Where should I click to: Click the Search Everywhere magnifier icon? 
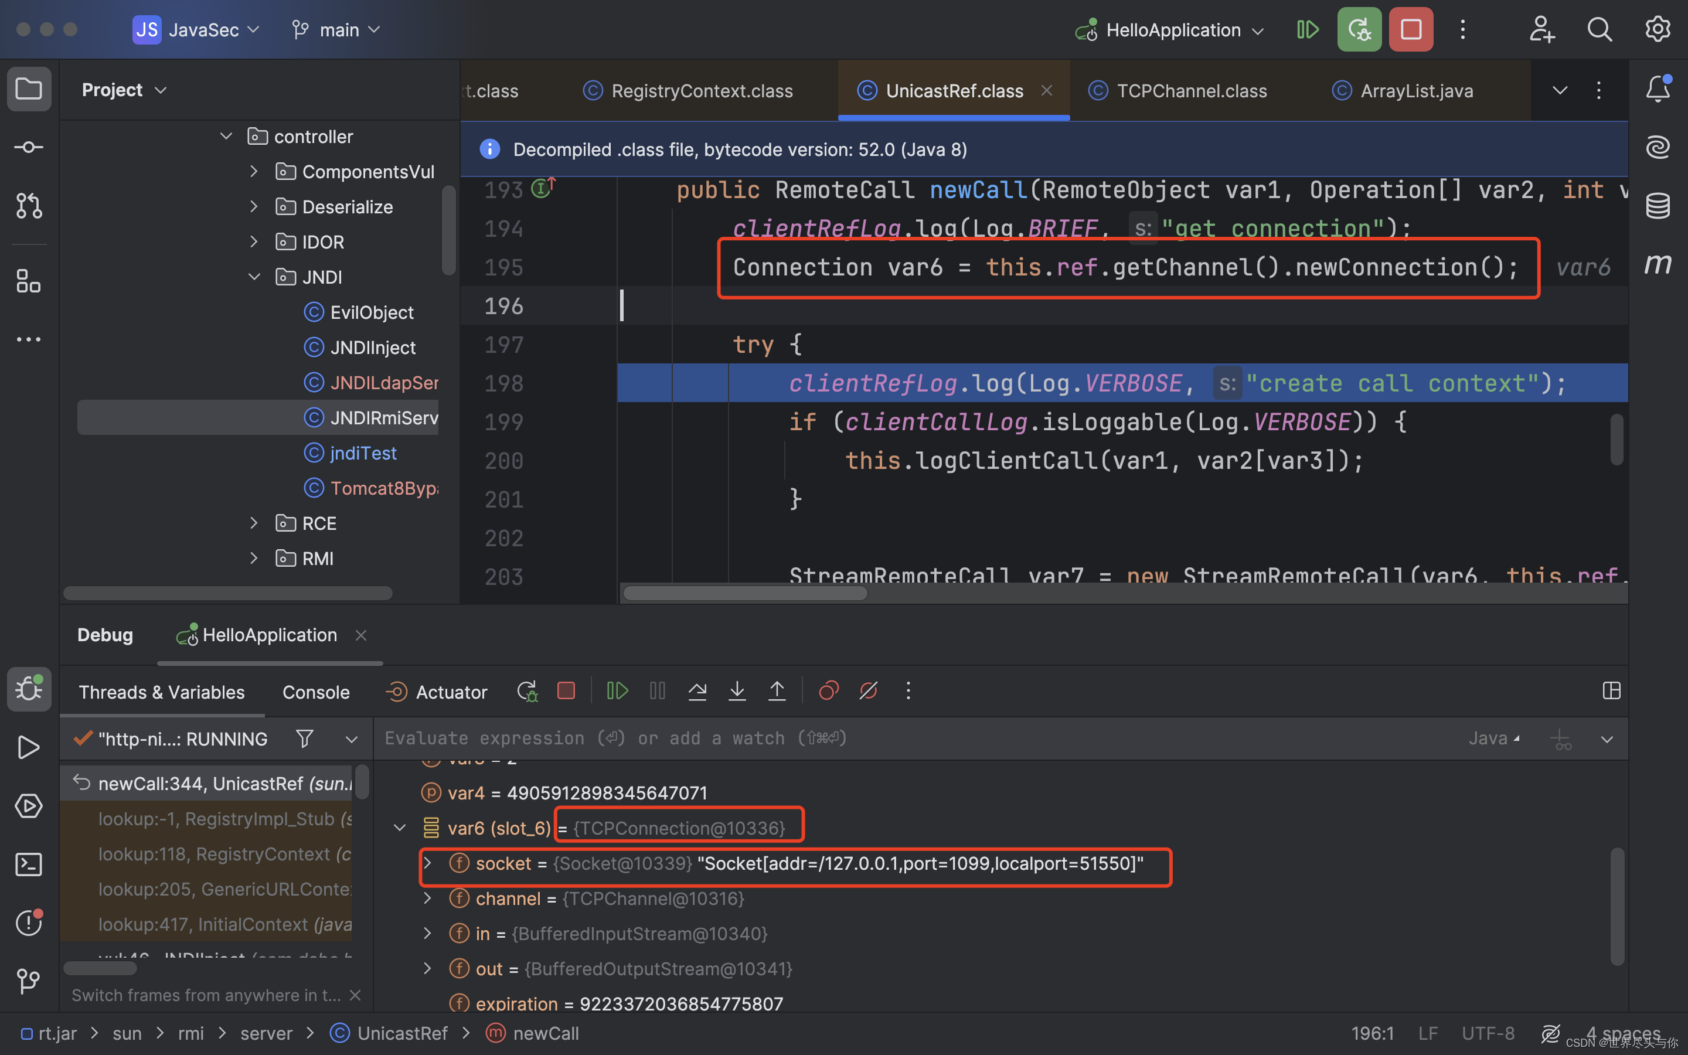[1599, 30]
